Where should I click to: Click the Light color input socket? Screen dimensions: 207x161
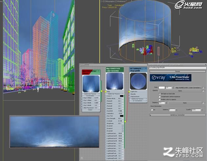coord(129,91)
